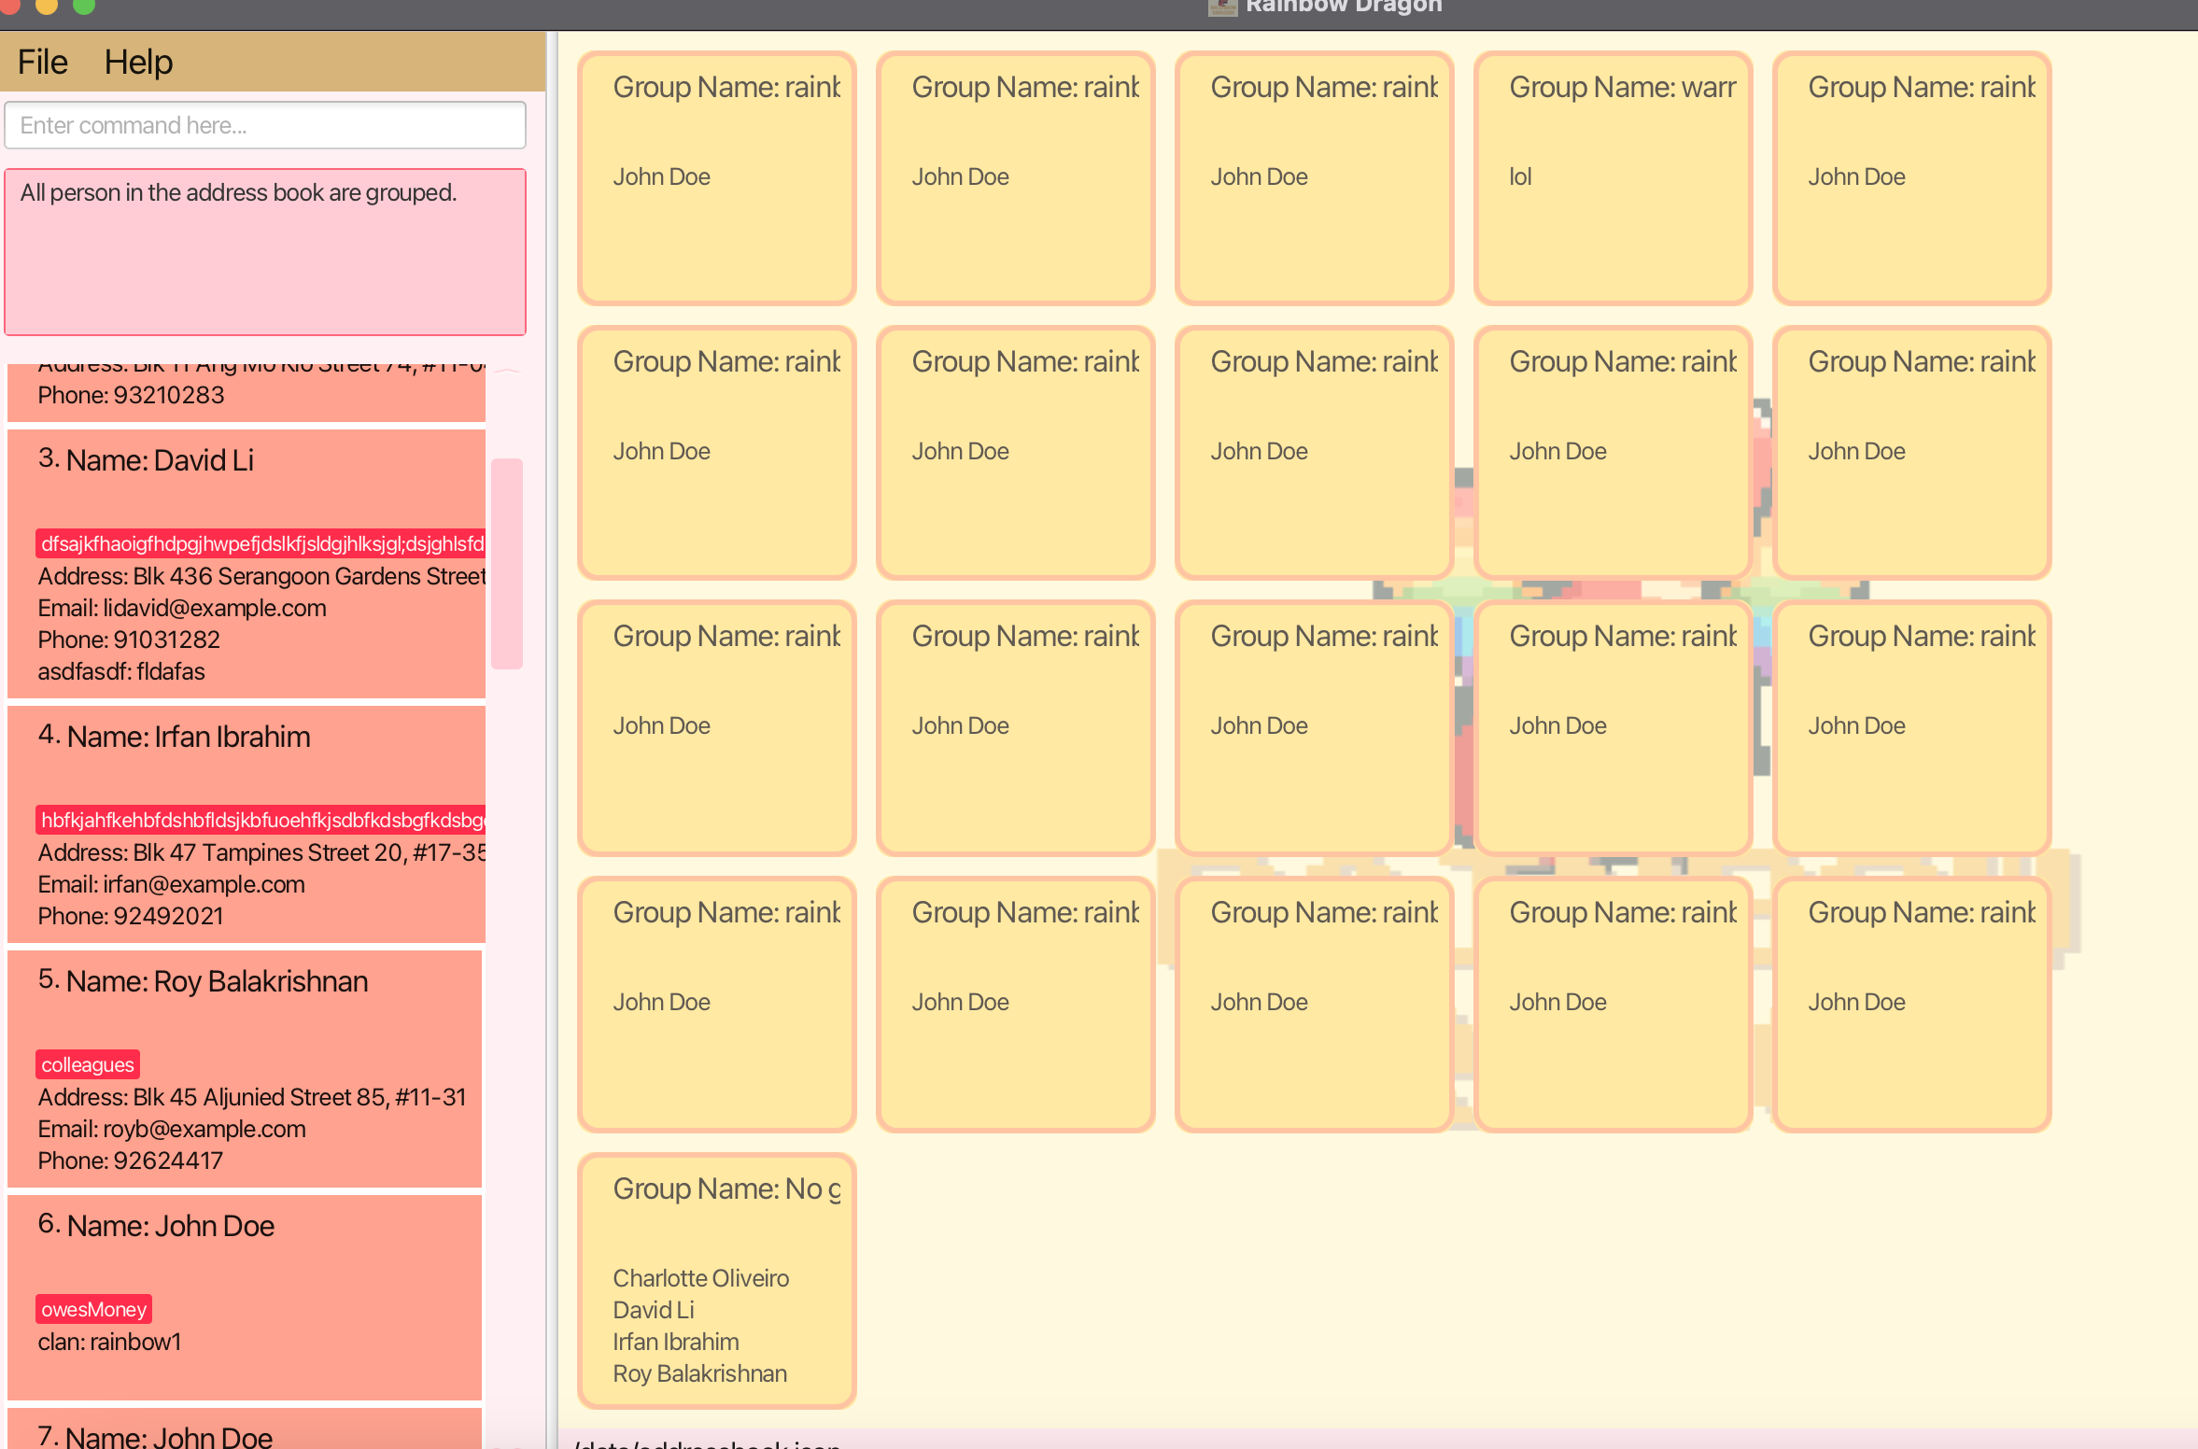
Task: Click the scroll-up arrow of person list
Action: [507, 373]
